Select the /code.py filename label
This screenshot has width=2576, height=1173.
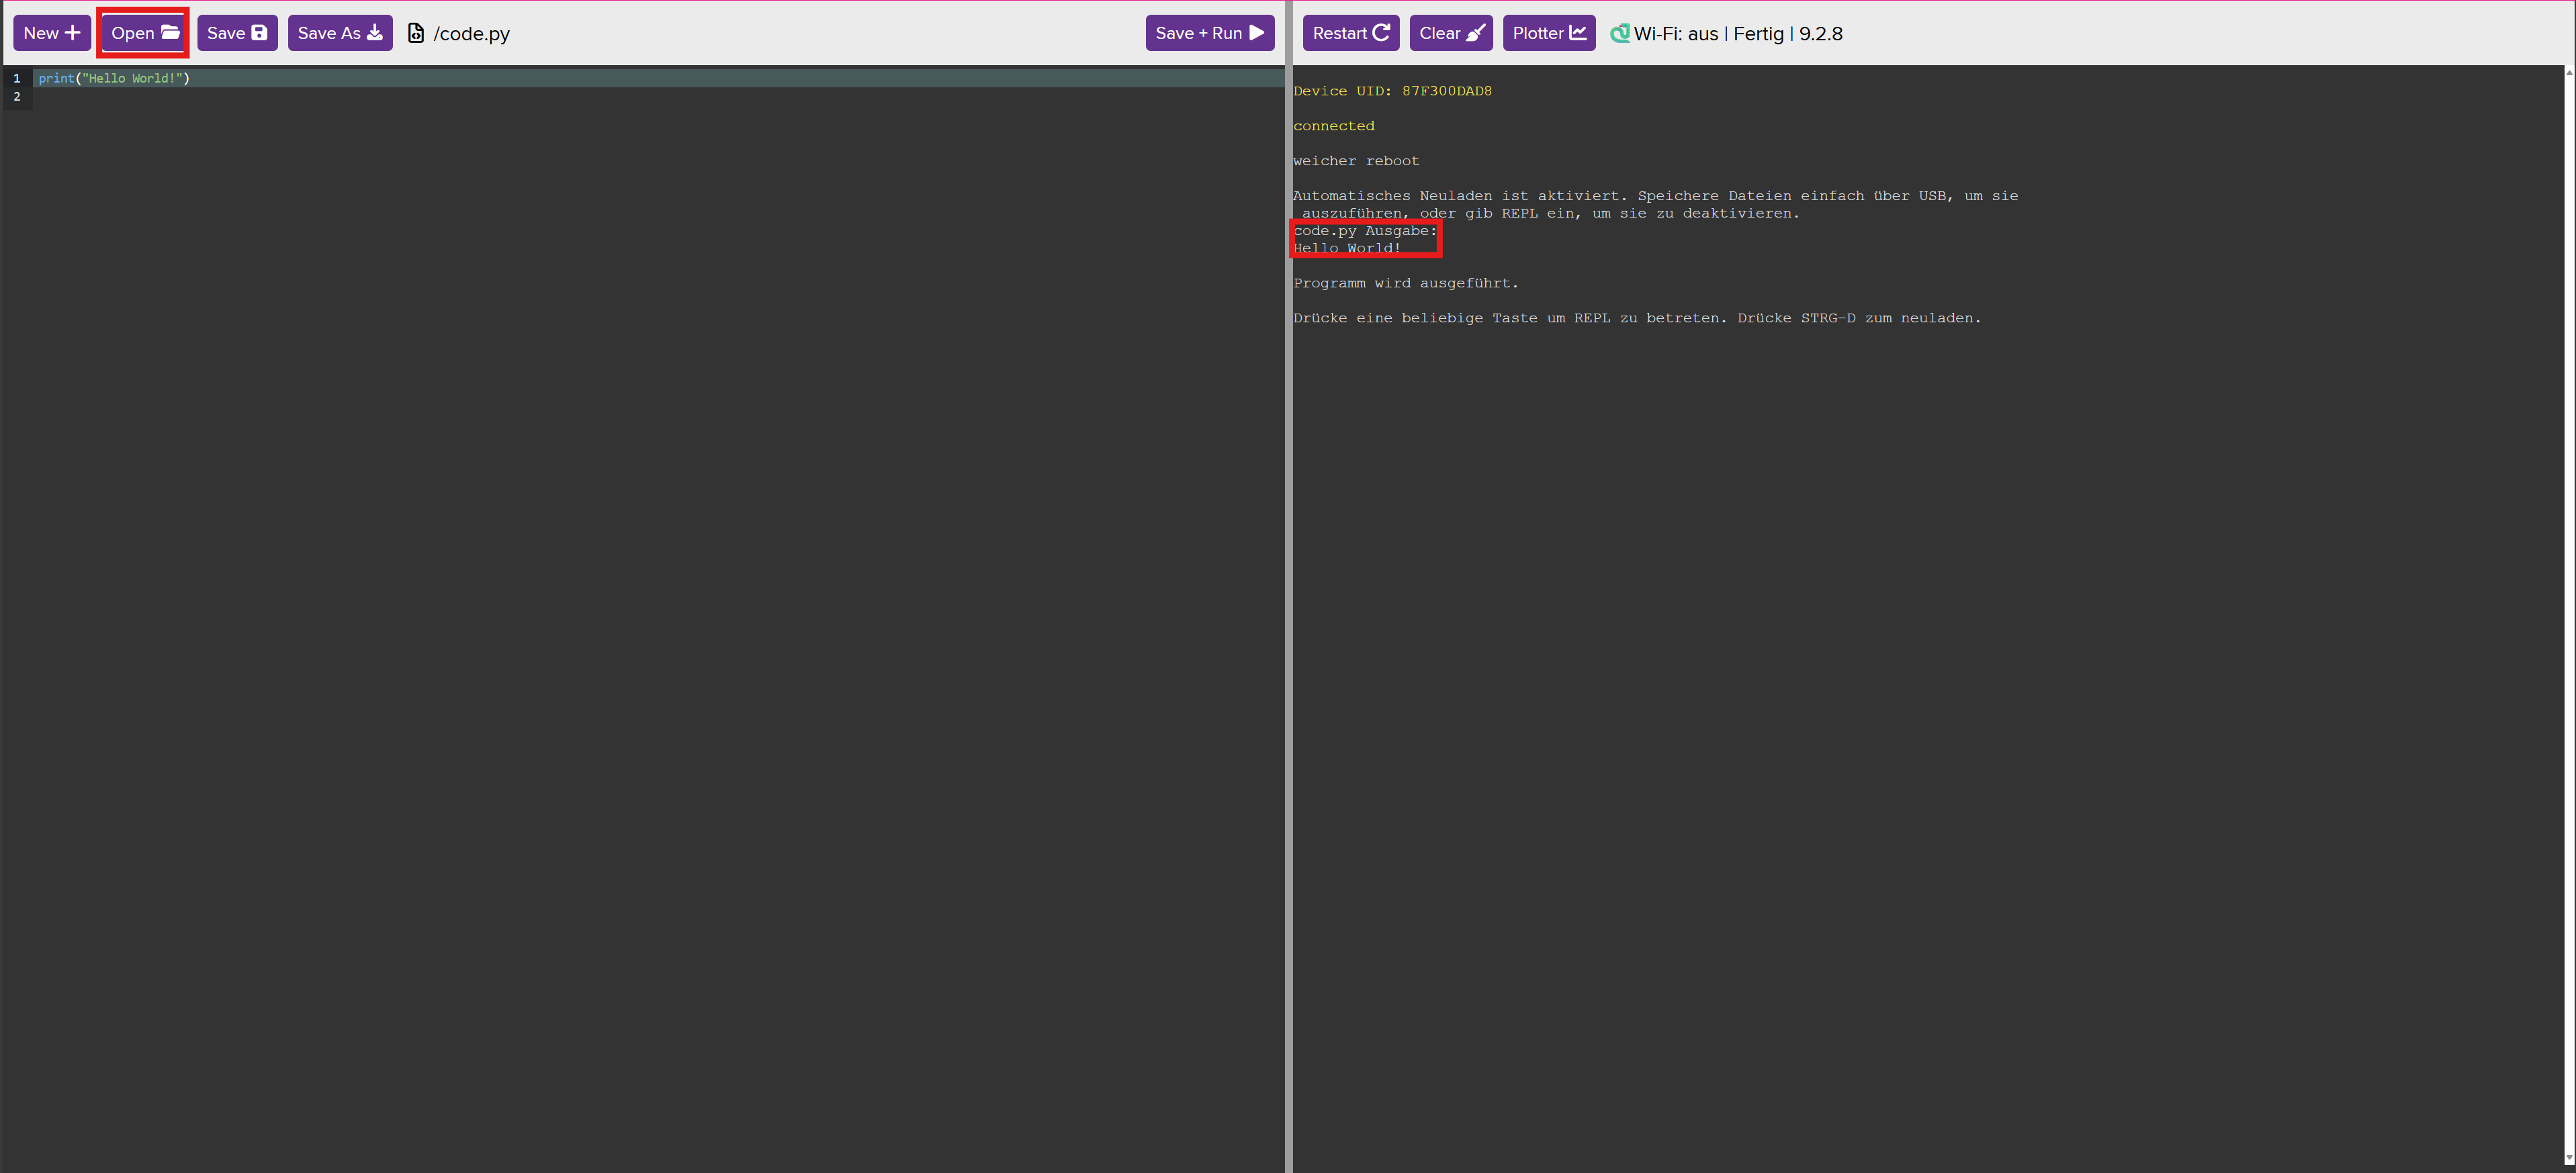(471, 33)
